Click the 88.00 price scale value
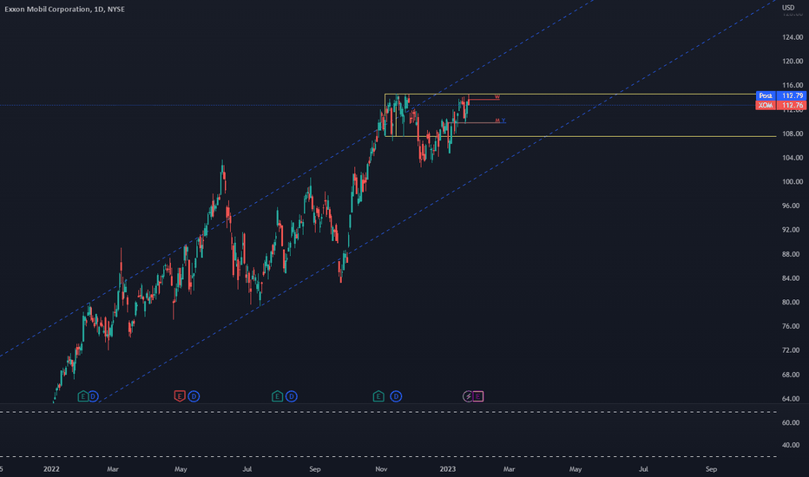809x477 pixels. 793,254
